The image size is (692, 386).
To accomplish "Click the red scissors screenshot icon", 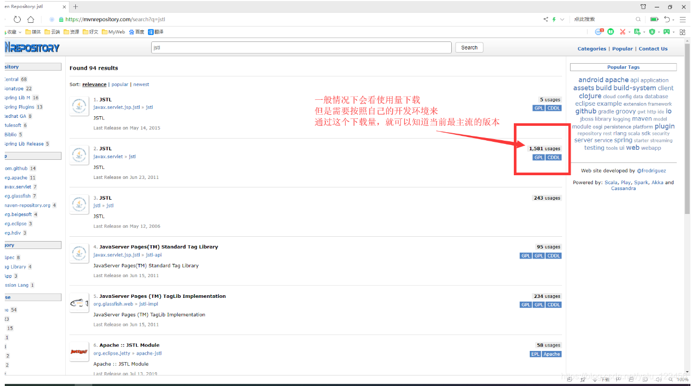I will (x=623, y=32).
